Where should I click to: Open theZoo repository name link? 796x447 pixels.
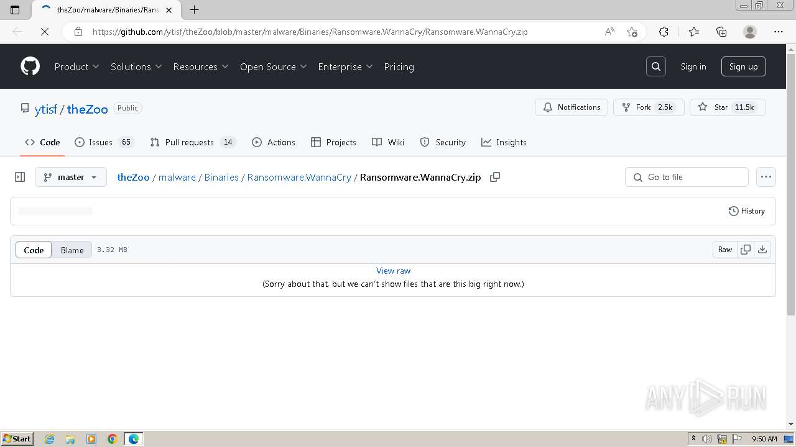pyautogui.click(x=87, y=109)
